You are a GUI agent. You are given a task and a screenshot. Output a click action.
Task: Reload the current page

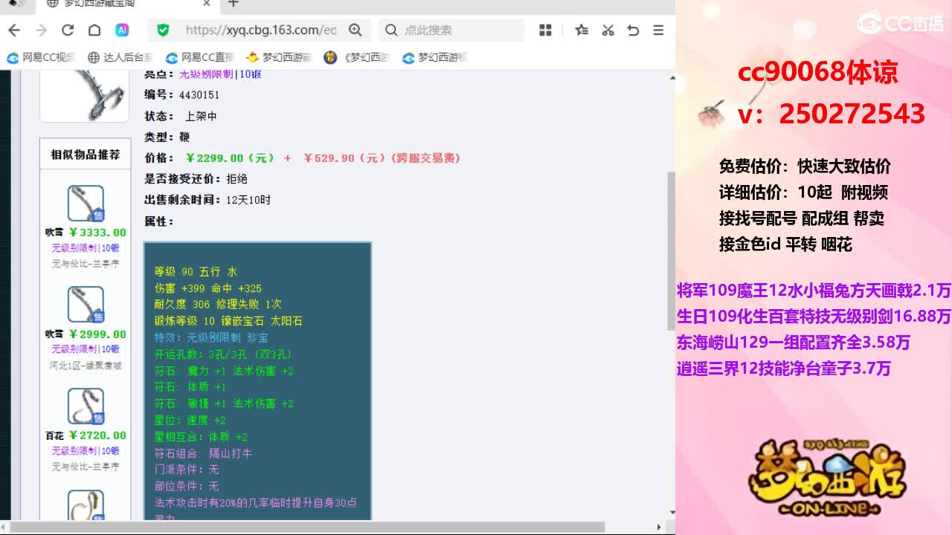pyautogui.click(x=68, y=30)
